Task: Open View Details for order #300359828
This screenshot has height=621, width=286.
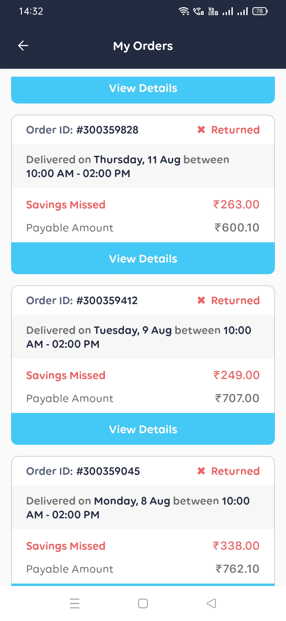Action: point(143,258)
